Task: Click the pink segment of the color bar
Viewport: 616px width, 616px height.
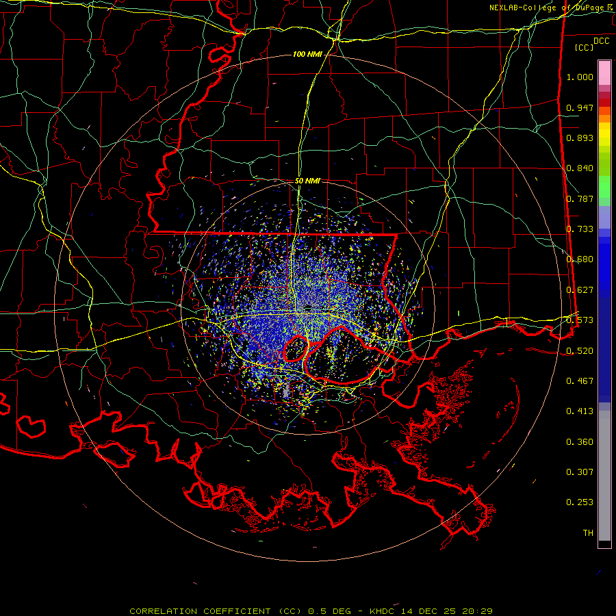Action: (x=604, y=73)
